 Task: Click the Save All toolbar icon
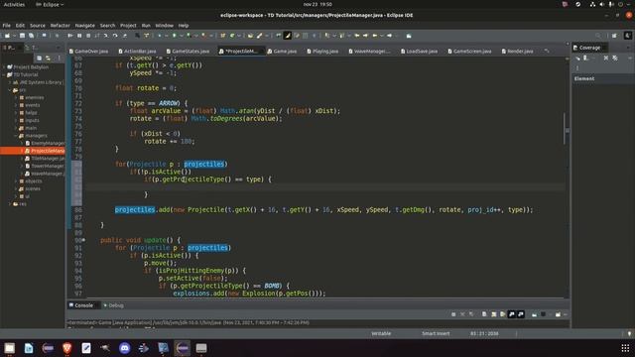pos(31,36)
